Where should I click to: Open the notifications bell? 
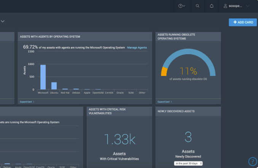(212, 6)
